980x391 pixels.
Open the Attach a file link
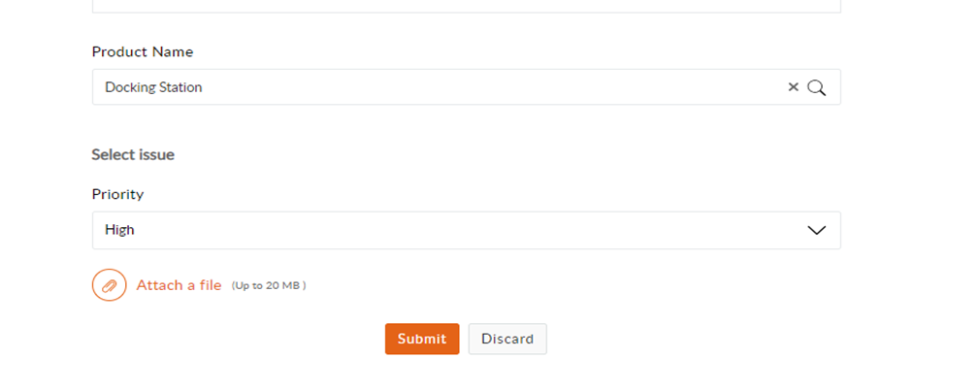tap(179, 285)
